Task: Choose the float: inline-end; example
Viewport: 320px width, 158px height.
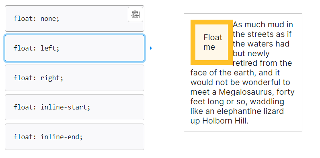Action: tap(74, 137)
